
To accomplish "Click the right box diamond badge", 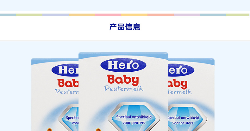I will [187, 118].
